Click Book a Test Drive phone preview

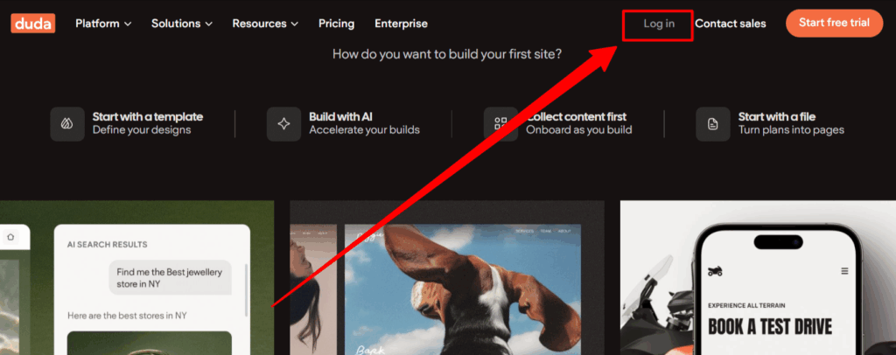770,328
